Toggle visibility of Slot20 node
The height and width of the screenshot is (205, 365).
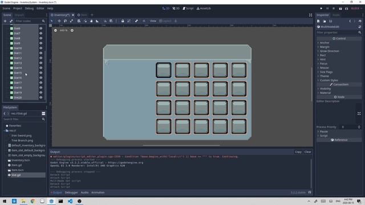coord(40,97)
